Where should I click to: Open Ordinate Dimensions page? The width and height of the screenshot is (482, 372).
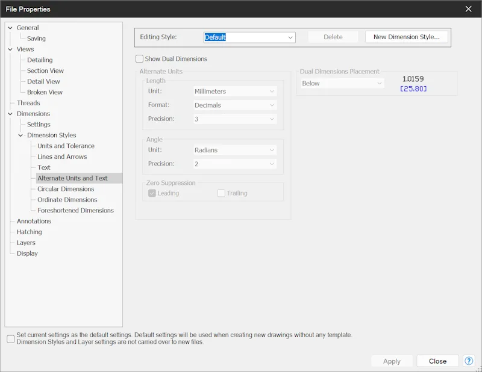[x=67, y=200]
